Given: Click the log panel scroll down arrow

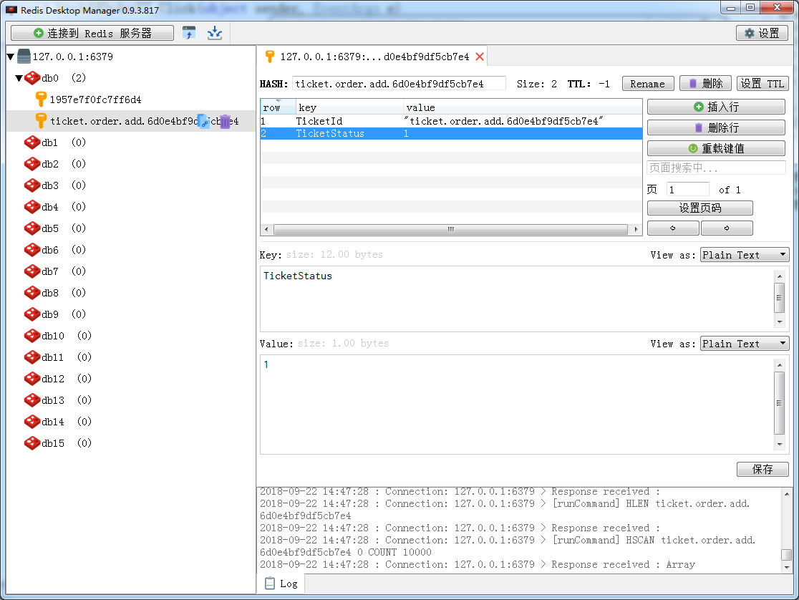Looking at the screenshot, I should coord(787,567).
